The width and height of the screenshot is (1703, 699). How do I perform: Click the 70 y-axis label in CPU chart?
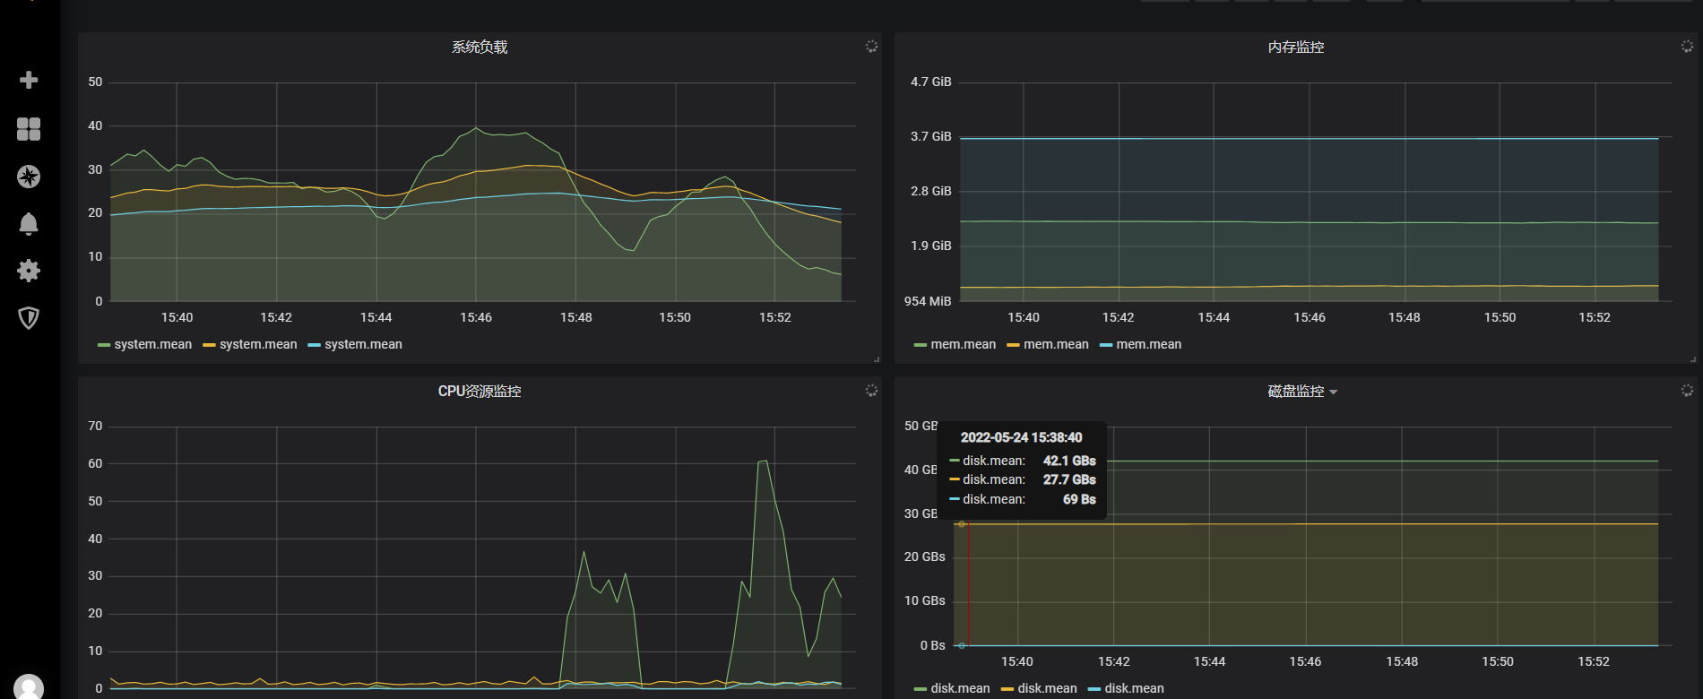[x=95, y=426]
